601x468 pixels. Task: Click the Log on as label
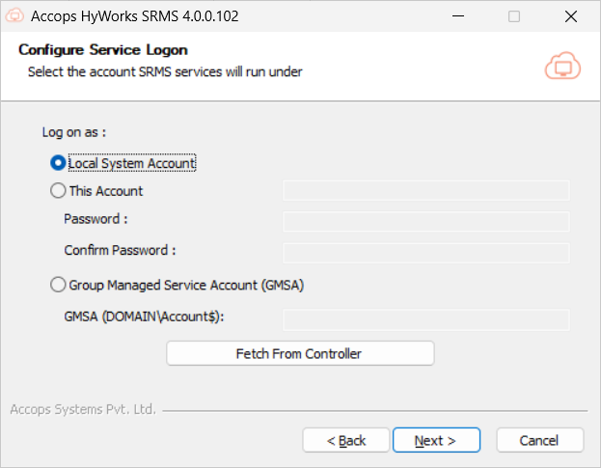(x=73, y=131)
